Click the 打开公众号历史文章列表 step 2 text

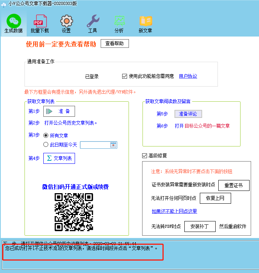[70, 123]
